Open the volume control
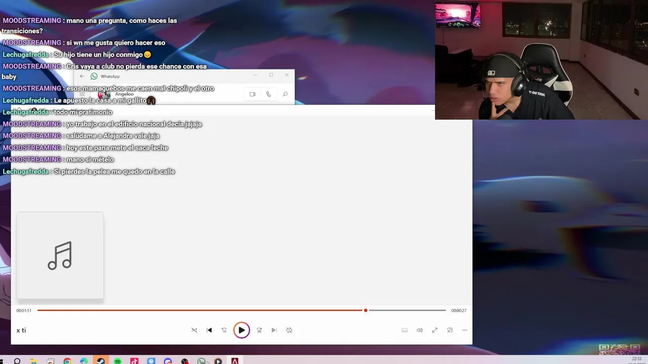Image resolution: width=648 pixels, height=364 pixels. [420, 330]
